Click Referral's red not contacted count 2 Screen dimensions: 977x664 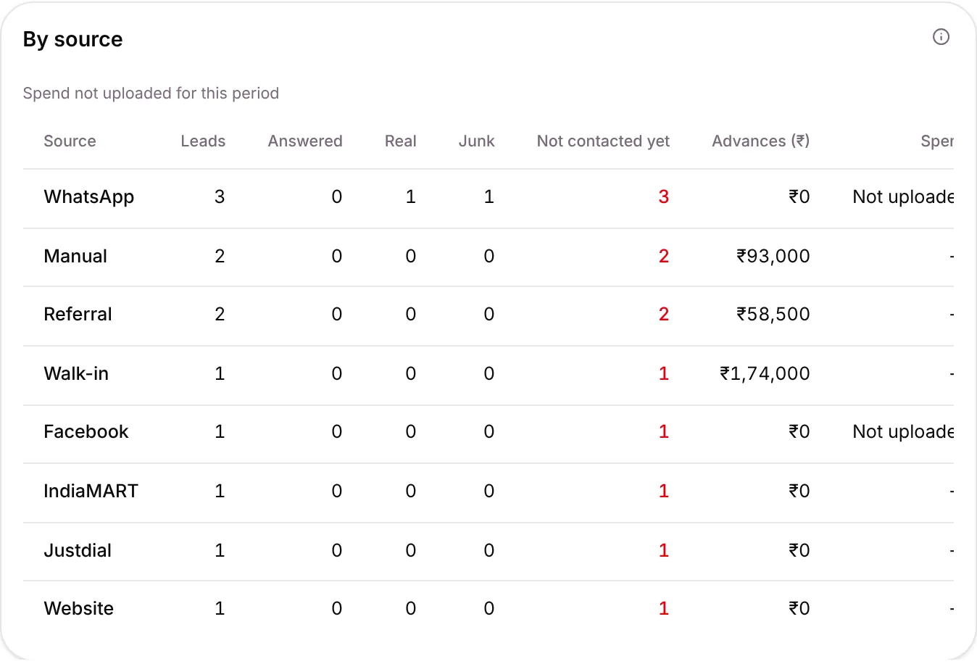(663, 314)
